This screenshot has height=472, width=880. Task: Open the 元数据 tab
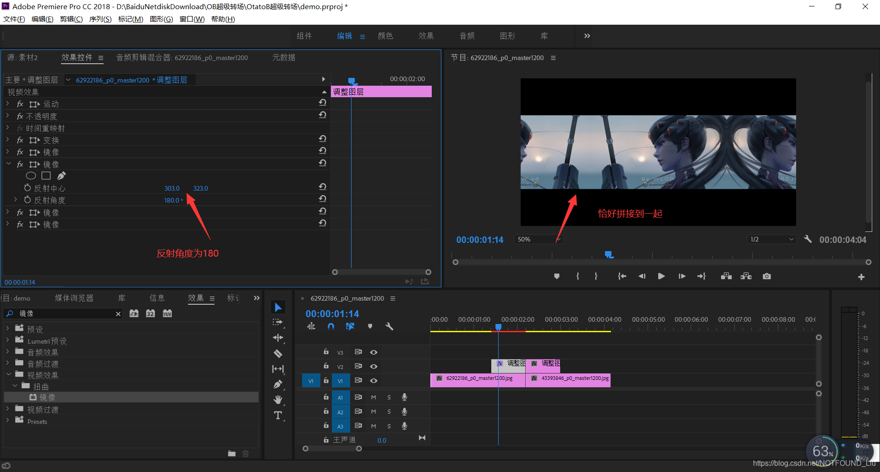coord(284,57)
